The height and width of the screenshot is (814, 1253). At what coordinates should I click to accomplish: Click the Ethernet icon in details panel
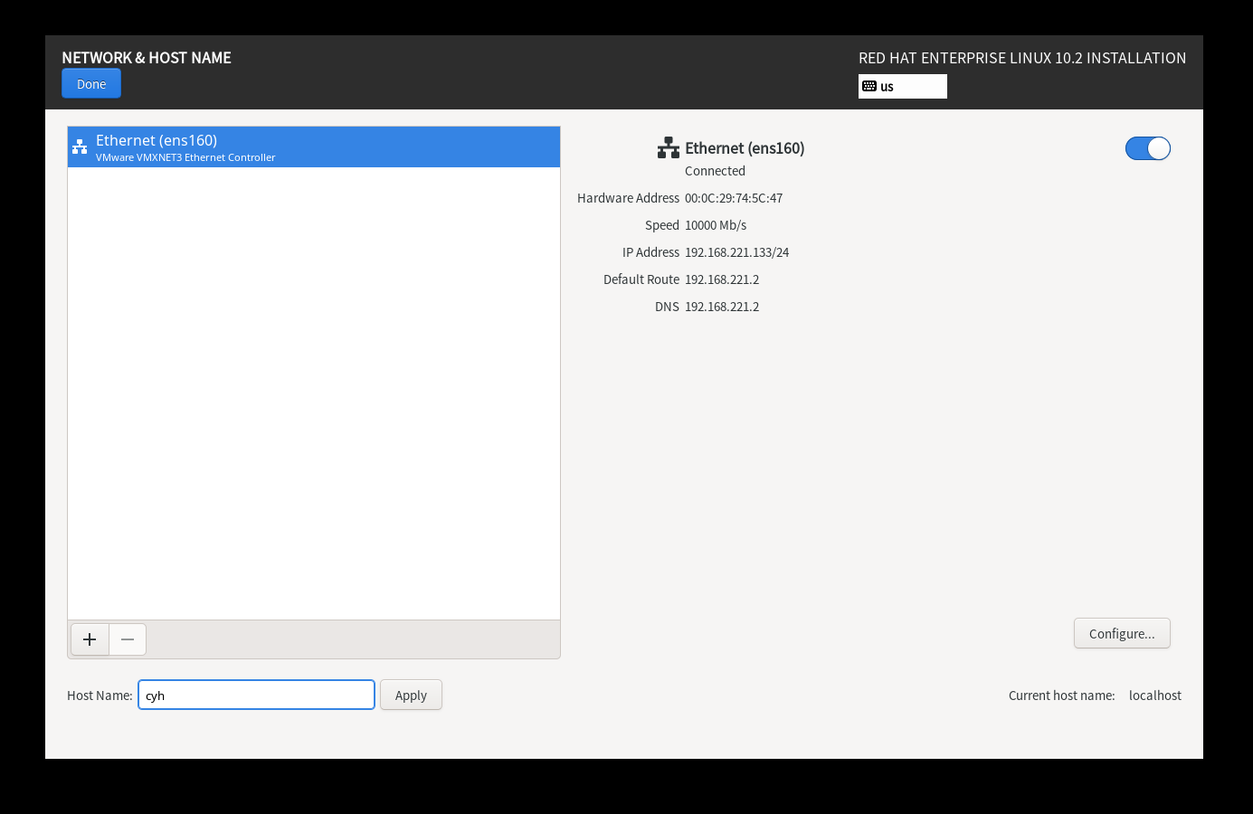point(669,147)
